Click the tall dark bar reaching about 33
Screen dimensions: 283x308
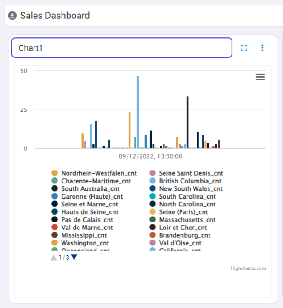point(187,122)
